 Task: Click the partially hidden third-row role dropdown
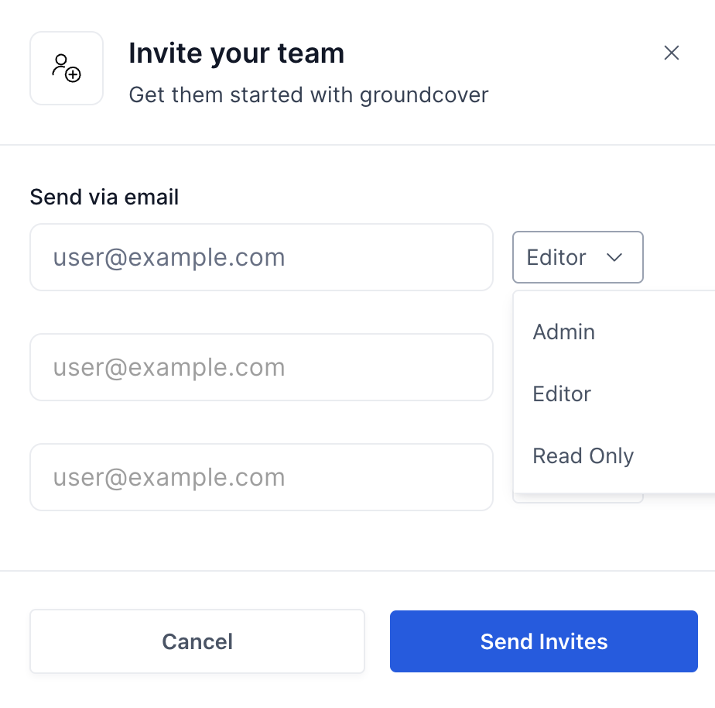click(x=577, y=498)
